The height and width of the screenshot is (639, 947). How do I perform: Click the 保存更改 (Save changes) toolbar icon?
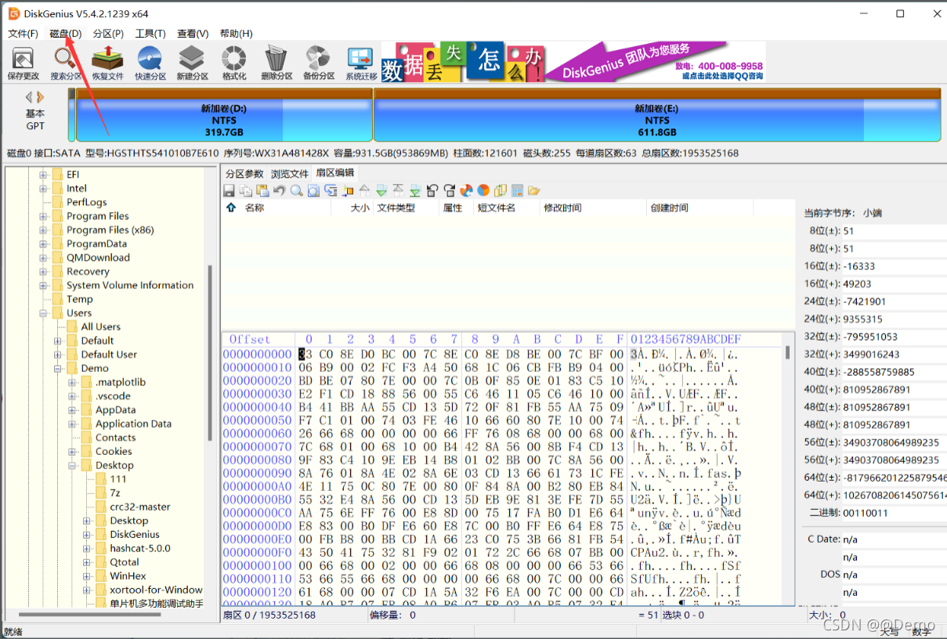23,63
